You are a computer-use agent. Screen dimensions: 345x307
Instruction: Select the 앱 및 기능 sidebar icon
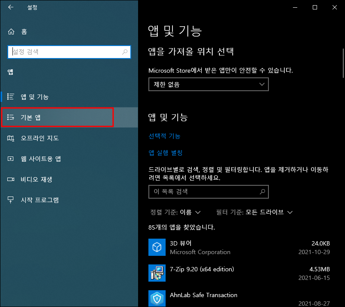pyautogui.click(x=10, y=97)
